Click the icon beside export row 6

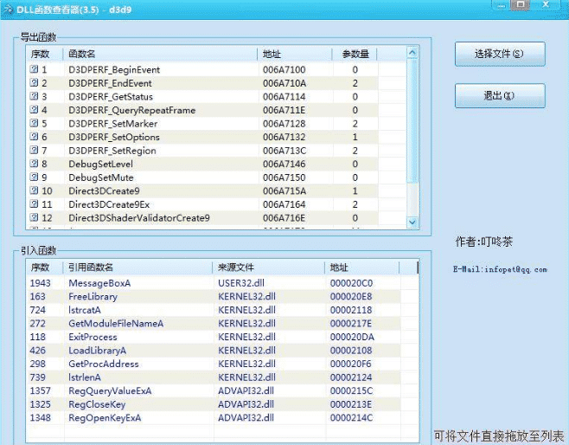tap(34, 136)
